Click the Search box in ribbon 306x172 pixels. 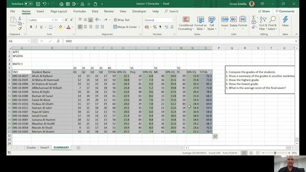tap(172, 11)
